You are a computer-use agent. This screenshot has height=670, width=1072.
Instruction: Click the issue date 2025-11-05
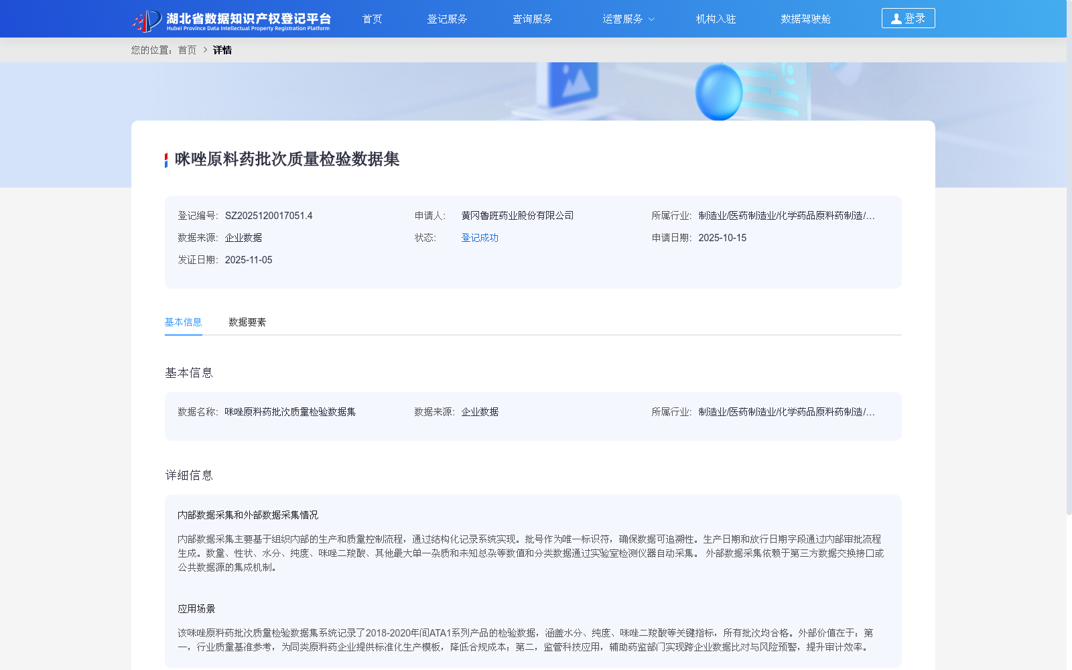[249, 260]
